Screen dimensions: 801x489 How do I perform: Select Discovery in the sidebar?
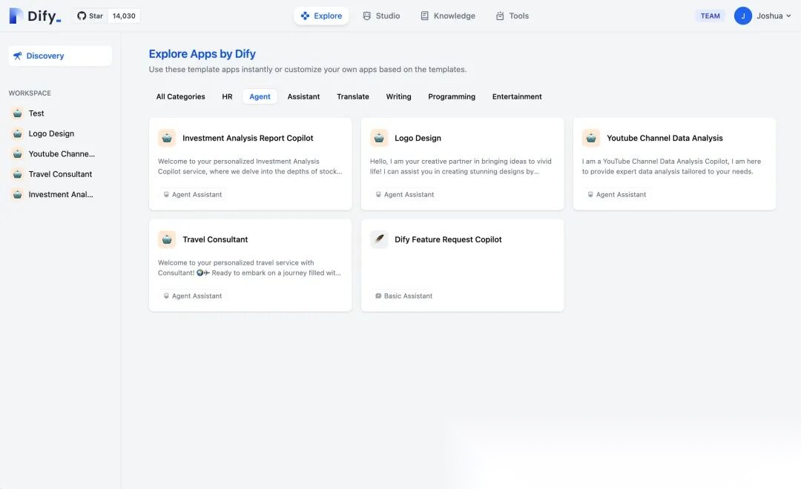(60, 56)
